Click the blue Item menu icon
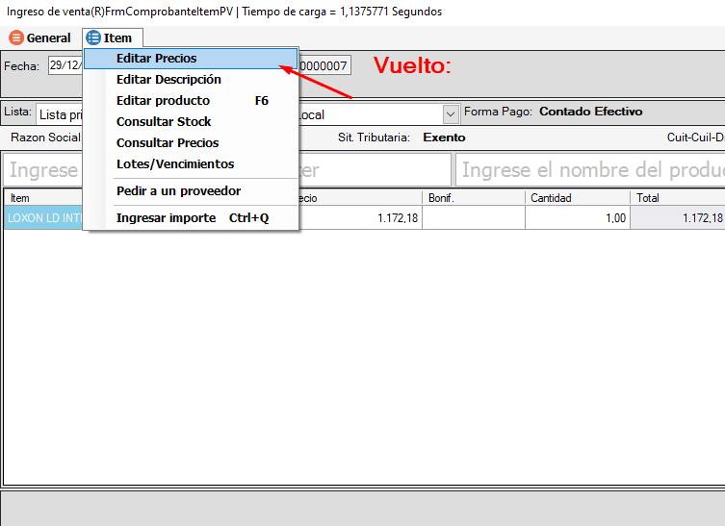725x526 pixels. 92,38
